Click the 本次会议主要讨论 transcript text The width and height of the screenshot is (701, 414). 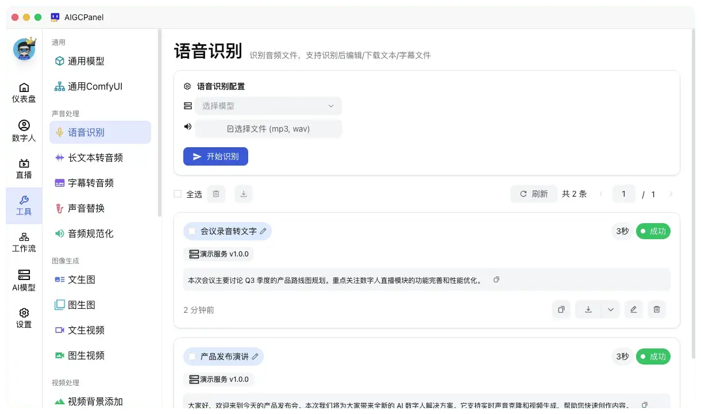[334, 281]
